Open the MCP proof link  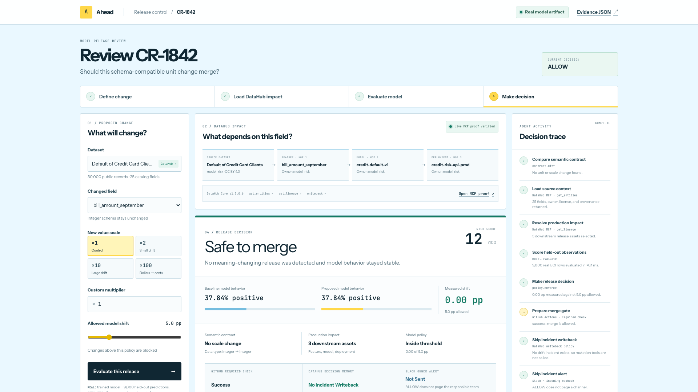click(476, 194)
